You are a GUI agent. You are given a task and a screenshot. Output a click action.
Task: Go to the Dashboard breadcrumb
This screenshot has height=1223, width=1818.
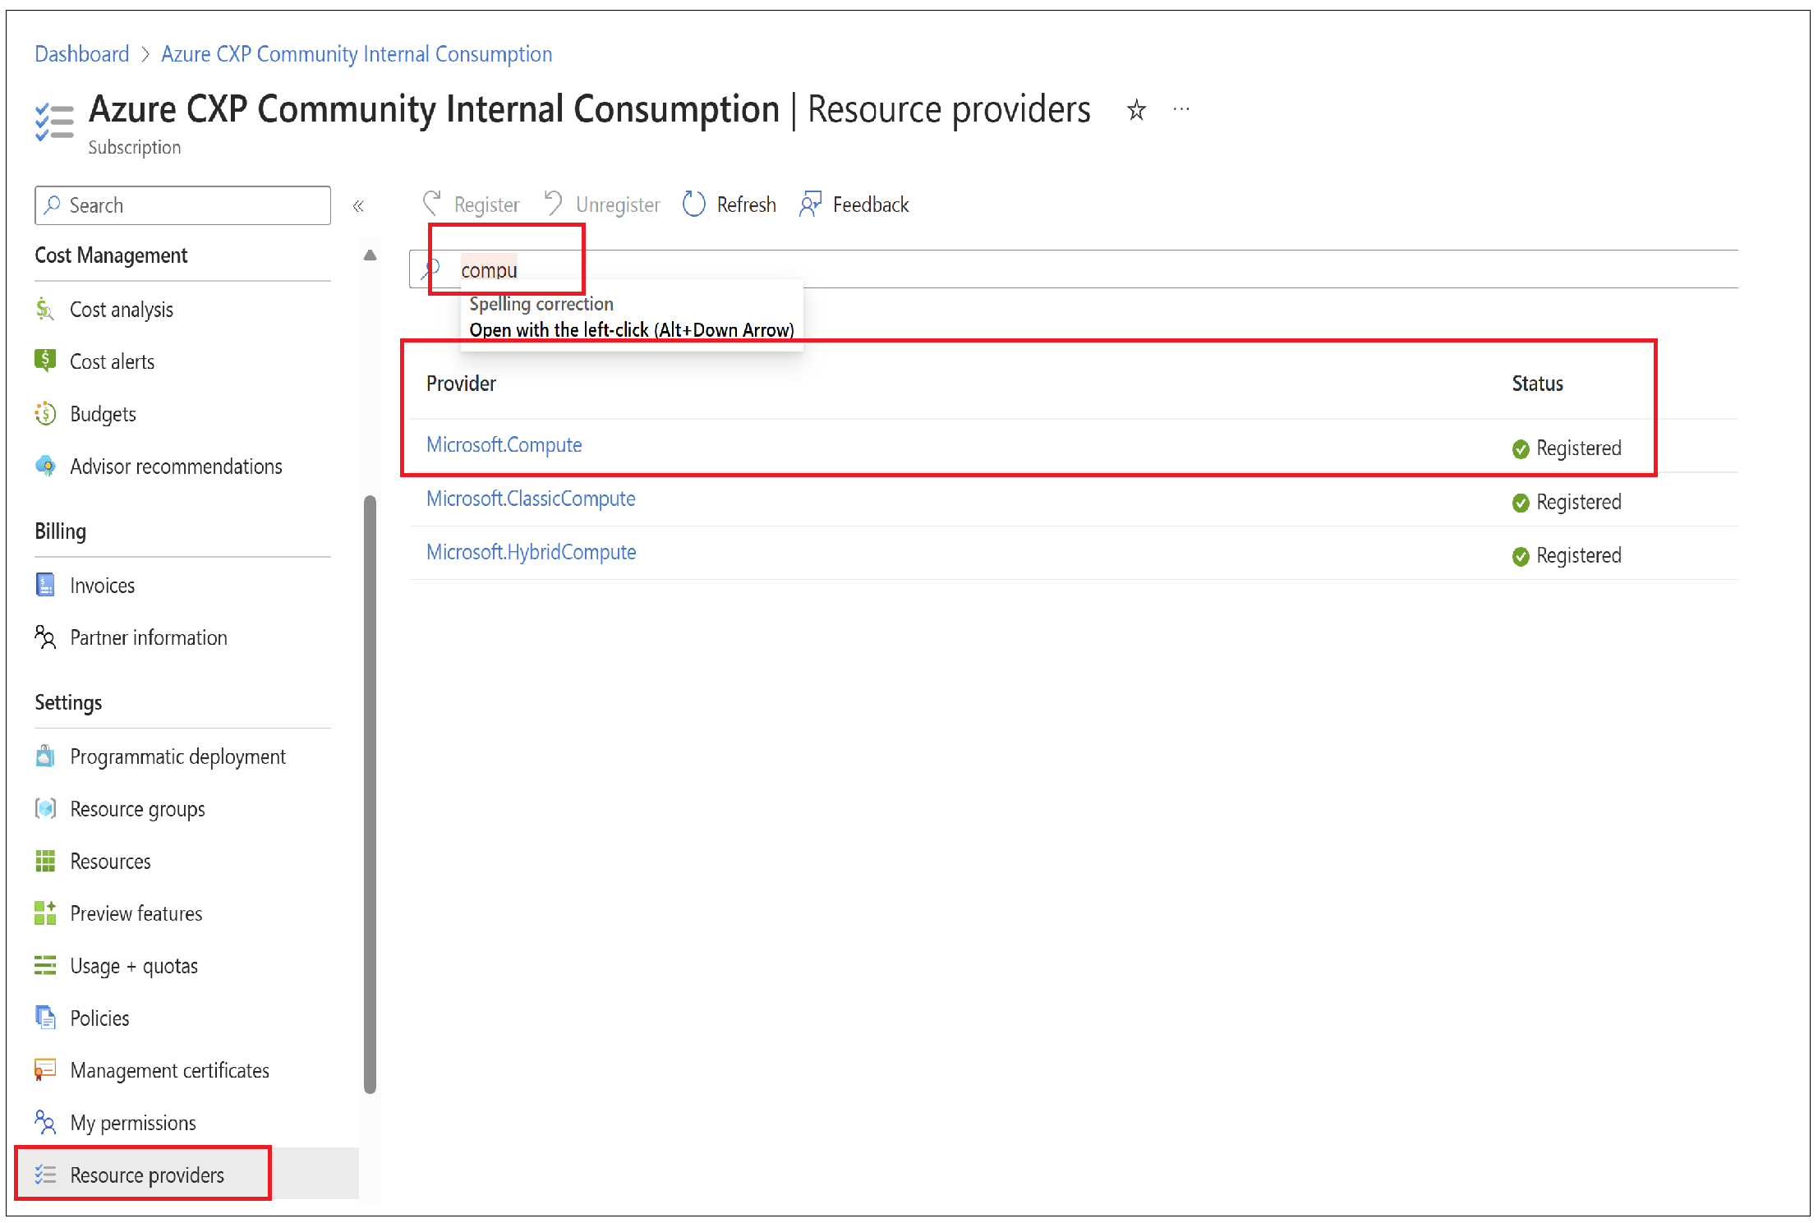tap(82, 54)
